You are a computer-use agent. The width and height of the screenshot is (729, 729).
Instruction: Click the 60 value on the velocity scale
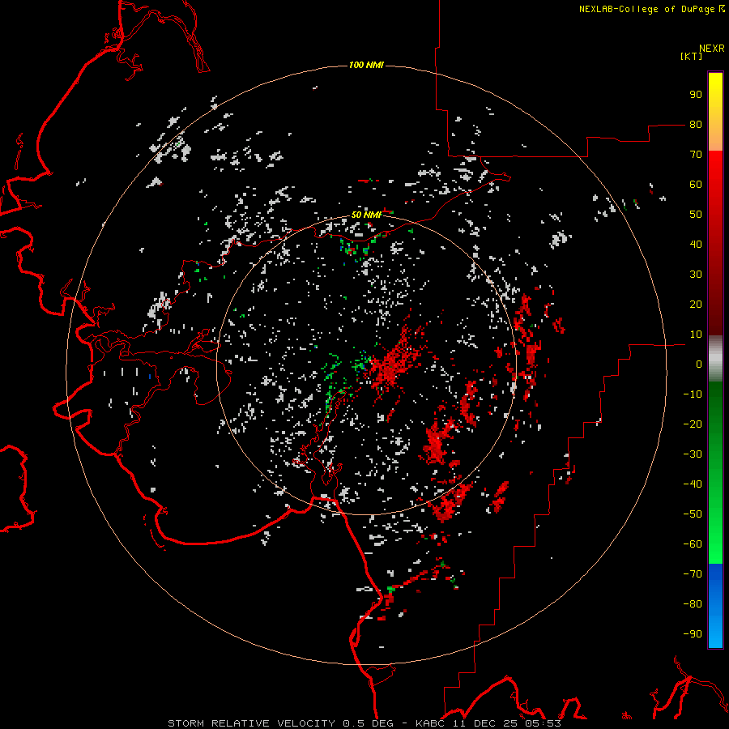point(696,185)
